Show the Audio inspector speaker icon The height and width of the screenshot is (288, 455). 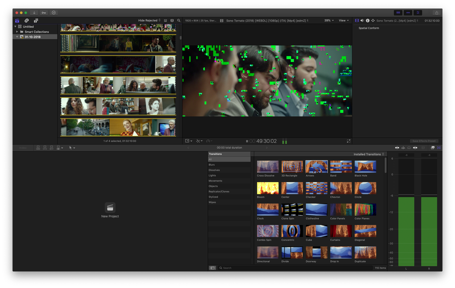pyautogui.click(x=362, y=21)
